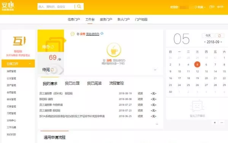Click the 安心 logo in header
Image resolution: width=228 pixels, height=143 pixels.
[x=8, y=6]
